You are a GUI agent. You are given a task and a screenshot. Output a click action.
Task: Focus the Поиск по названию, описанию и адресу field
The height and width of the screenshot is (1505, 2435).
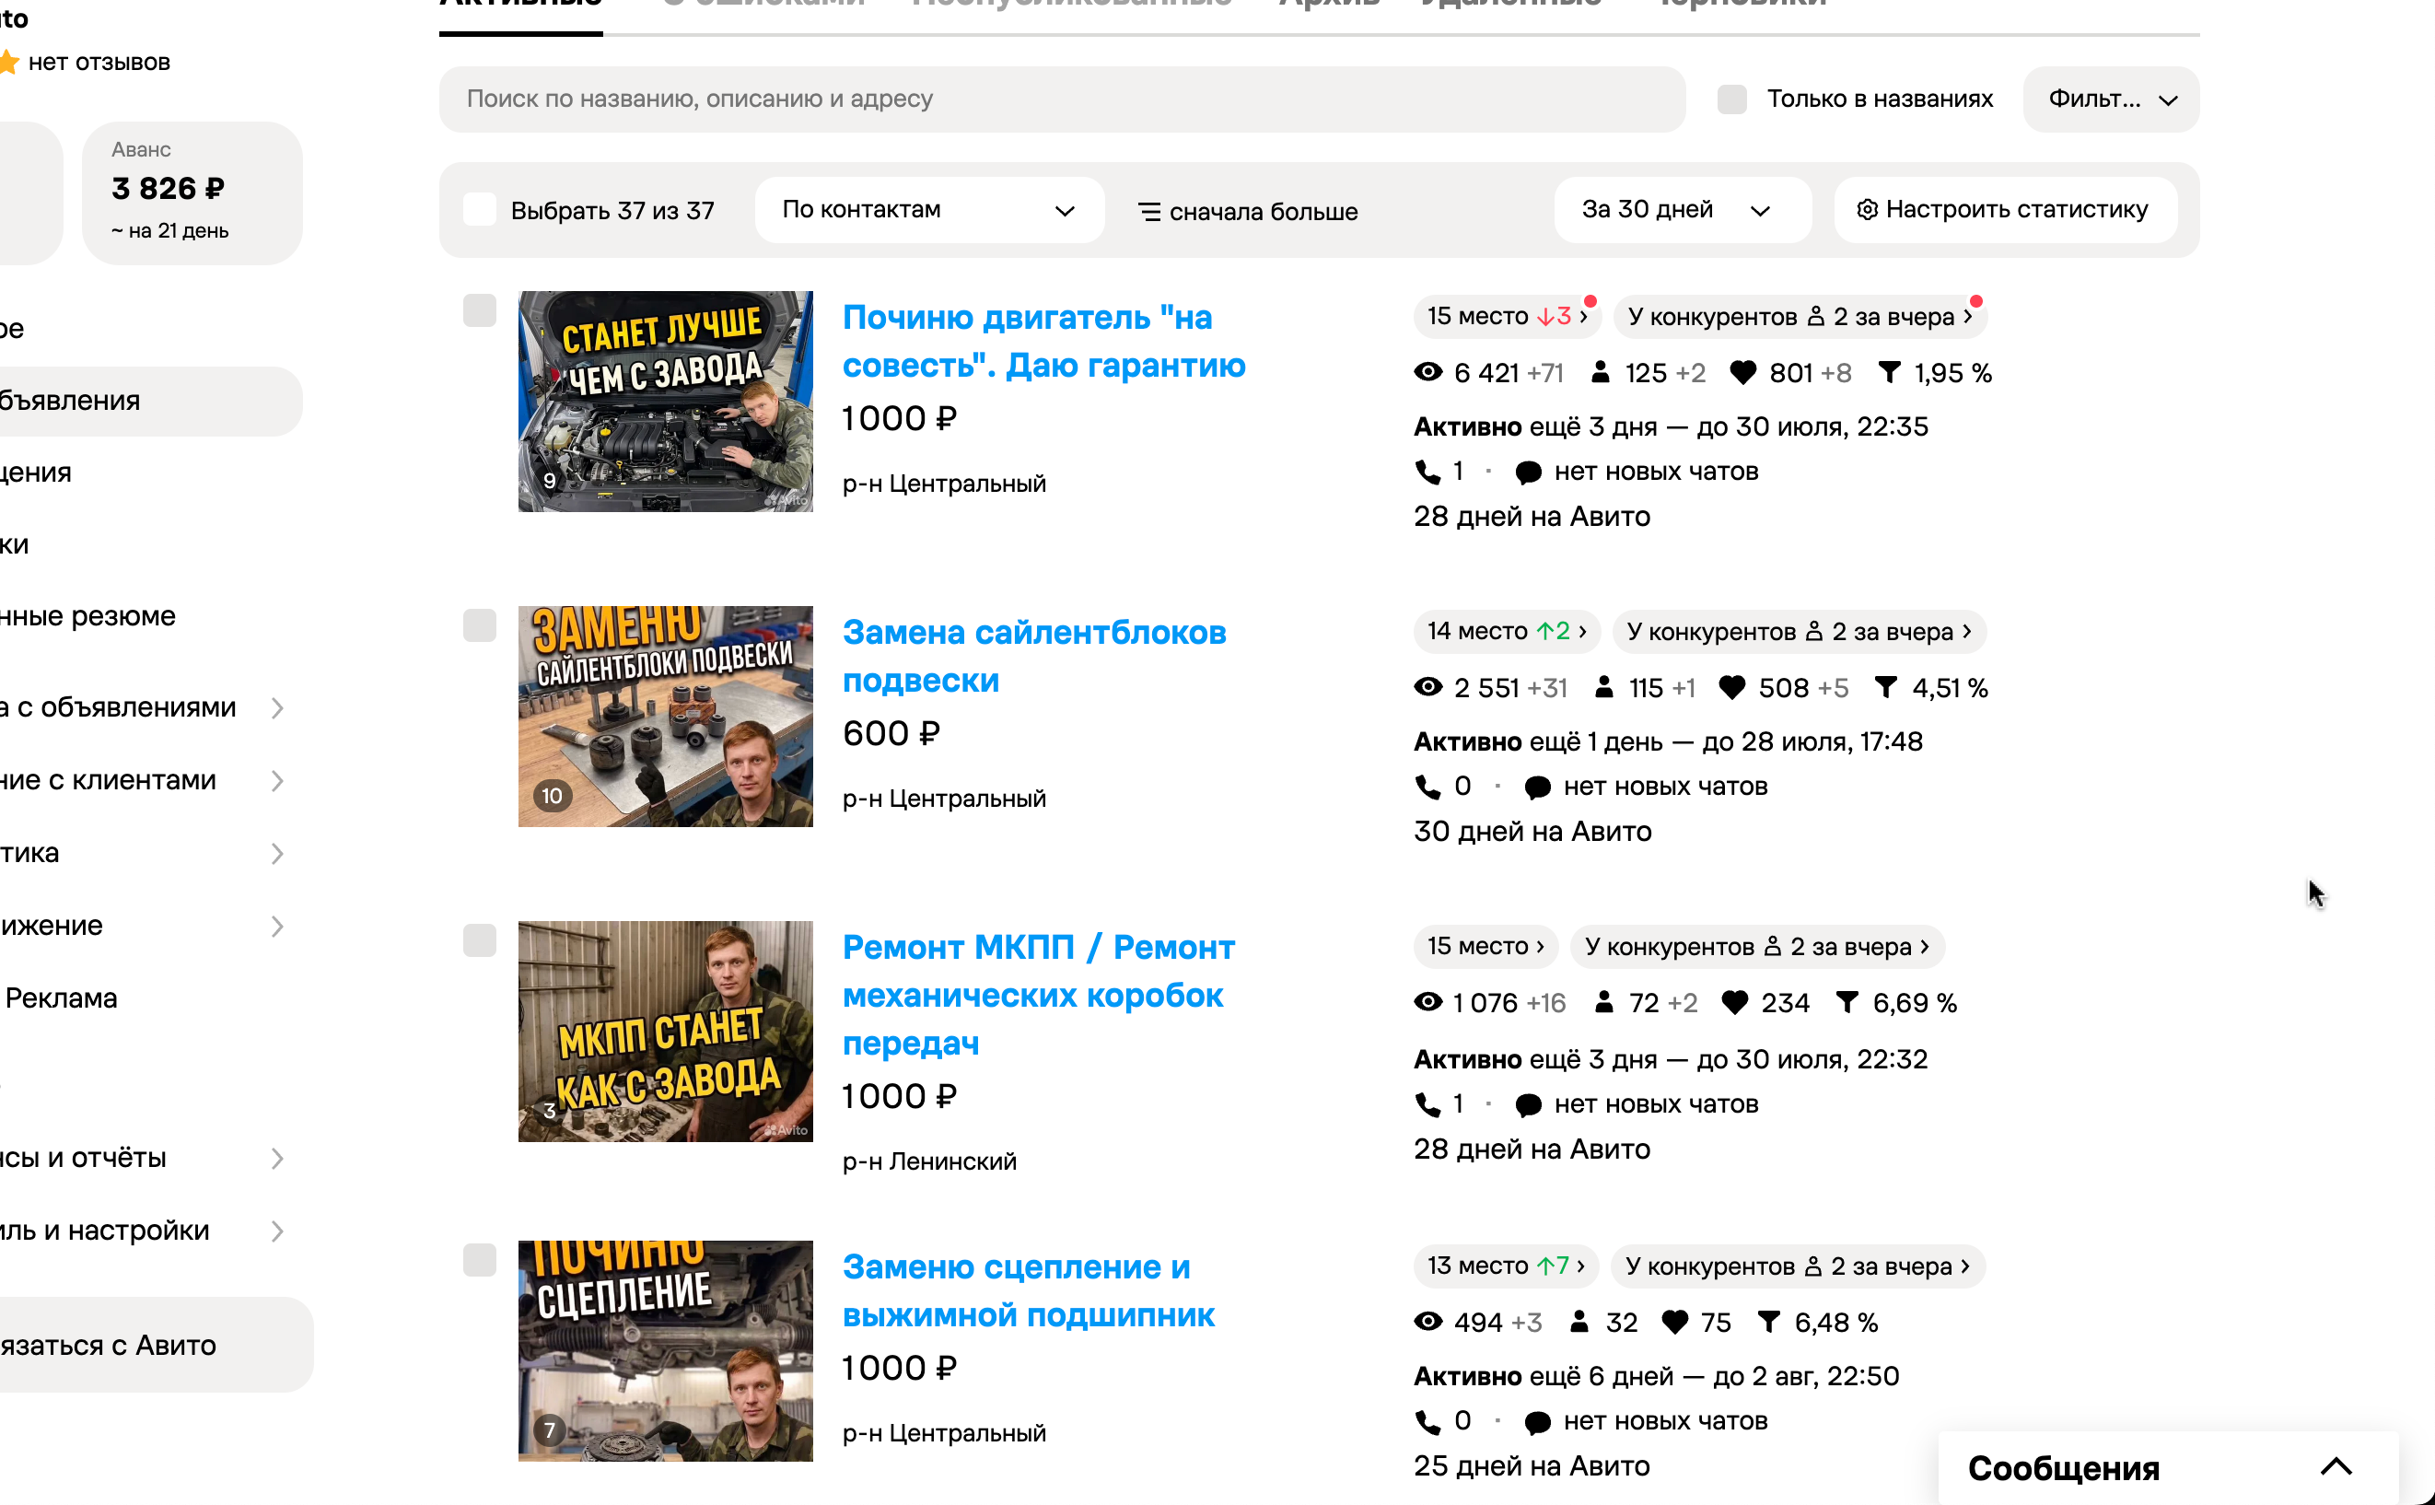[1062, 99]
